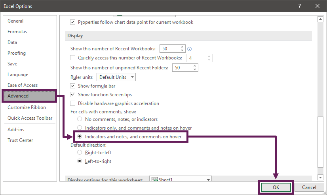Image resolution: width=327 pixels, height=195 pixels.
Task: Open the Ruler units Default Units dropdown
Action: click(116, 77)
